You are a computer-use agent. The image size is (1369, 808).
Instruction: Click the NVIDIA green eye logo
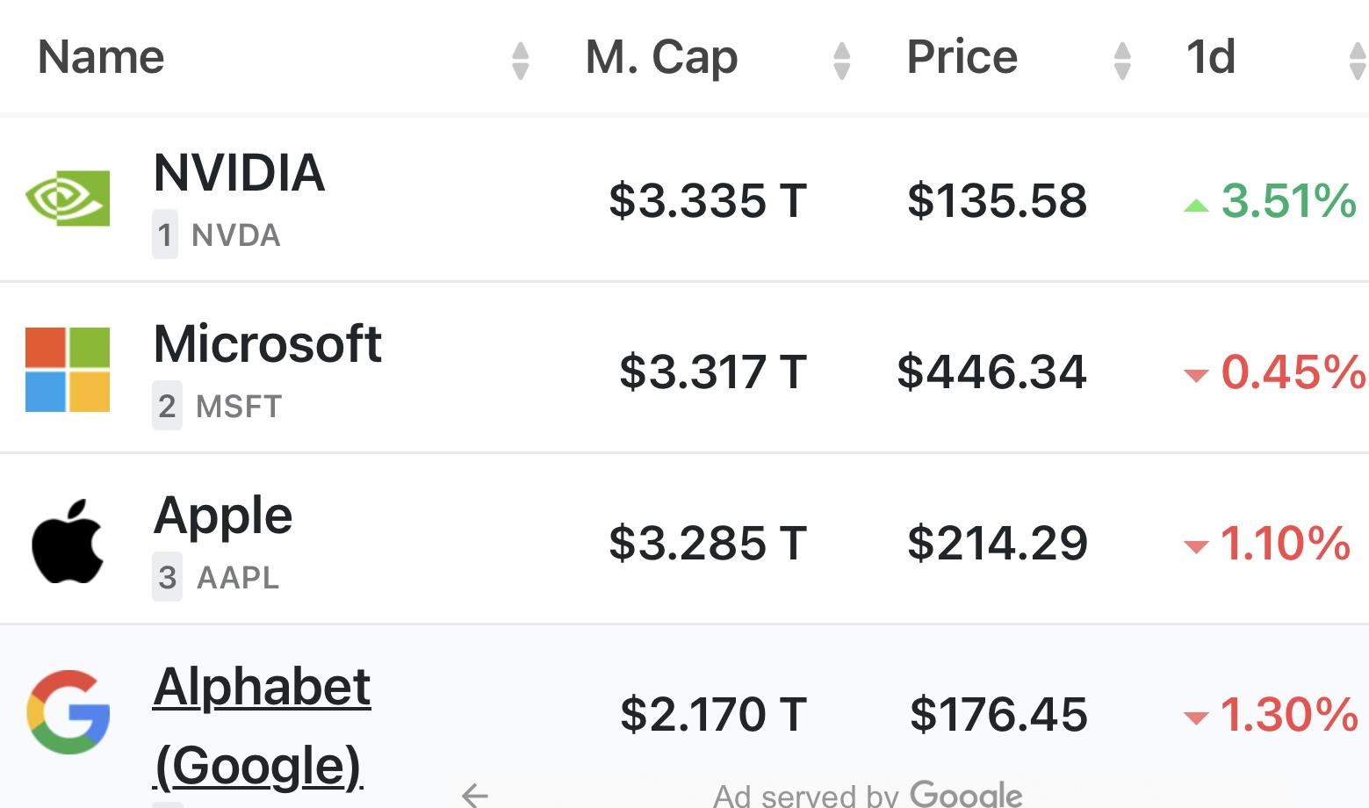(x=68, y=198)
